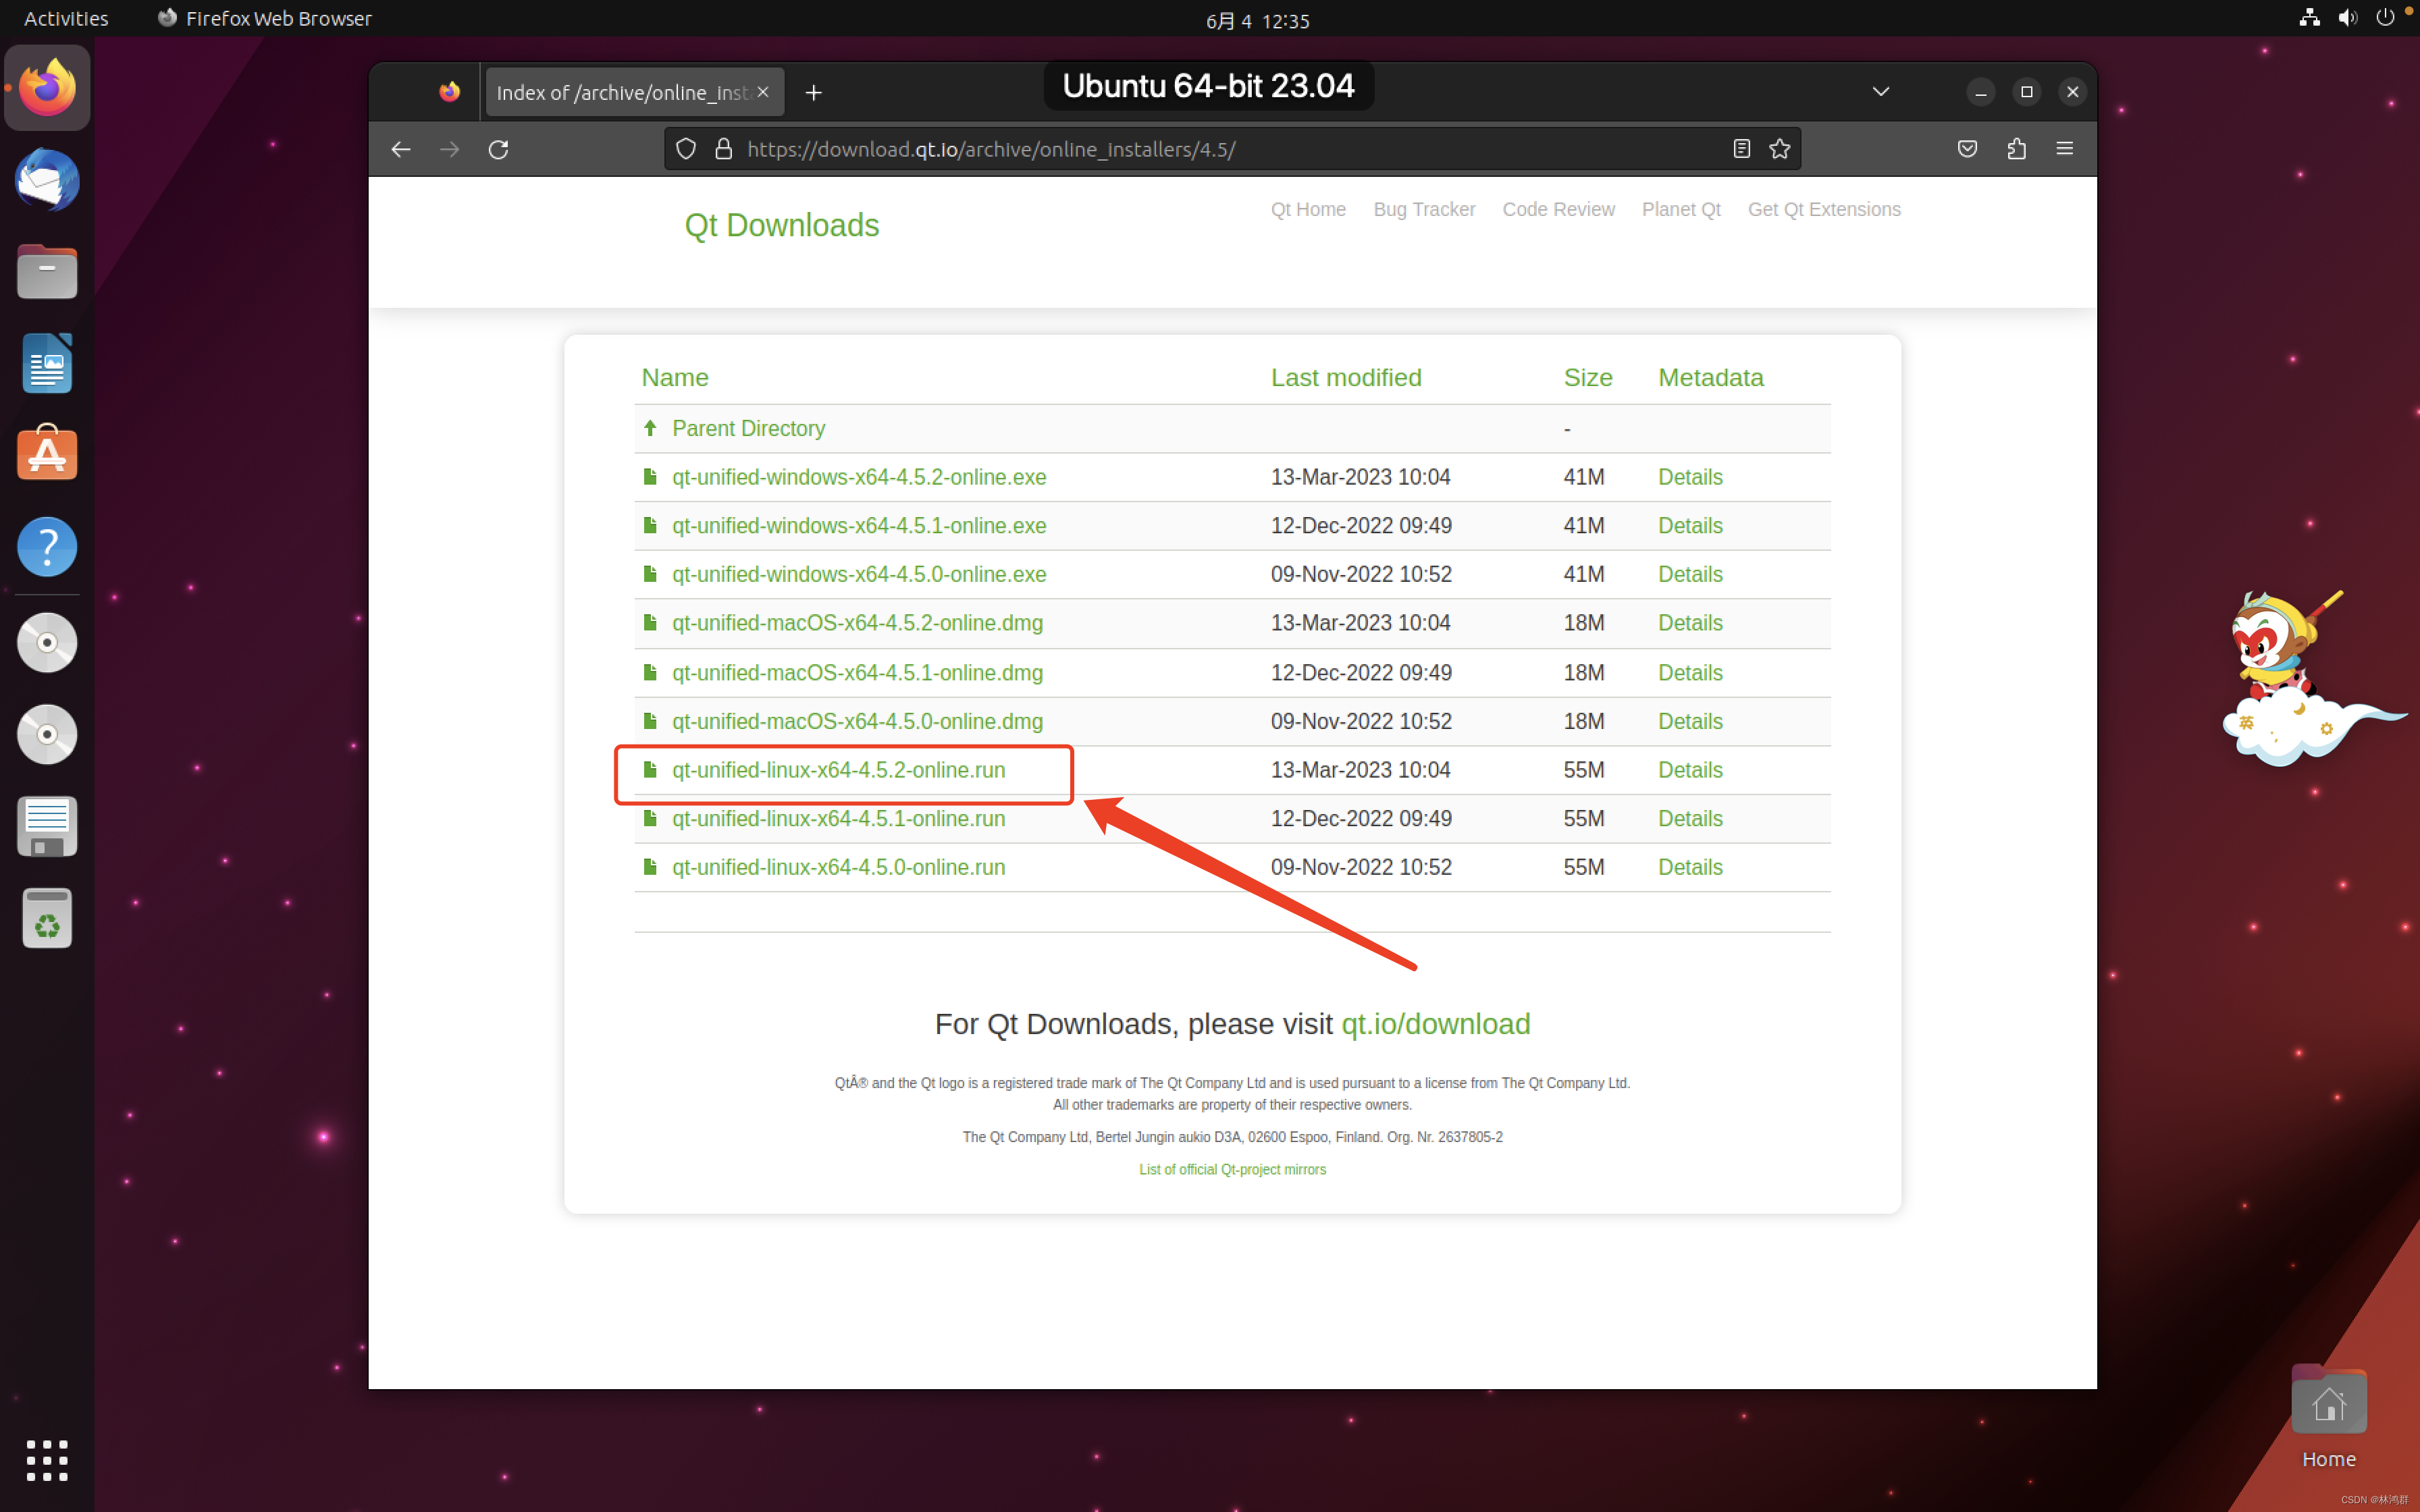2420x1512 pixels.
Task: Toggle tracking protection via the shield
Action: coord(686,148)
